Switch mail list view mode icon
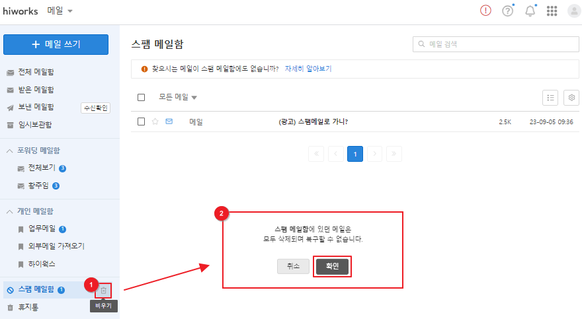 (550, 97)
